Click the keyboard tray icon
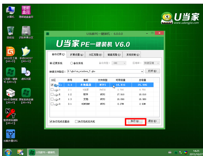203x156 pixels. click(x=170, y=152)
